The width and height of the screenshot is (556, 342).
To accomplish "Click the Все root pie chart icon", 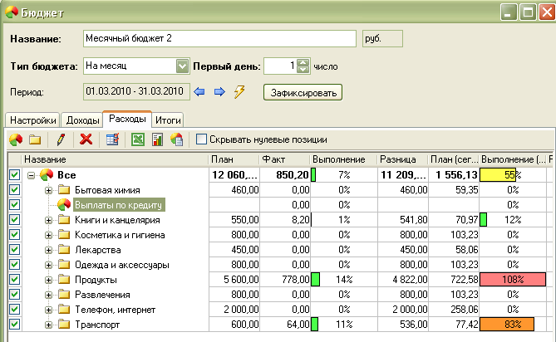I will click(x=47, y=174).
